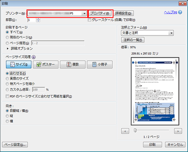Increase copies with stepper up arrow

(x=38, y=19)
